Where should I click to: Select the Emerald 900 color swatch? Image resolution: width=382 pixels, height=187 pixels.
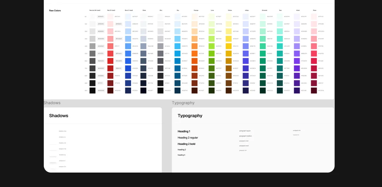click(263, 83)
